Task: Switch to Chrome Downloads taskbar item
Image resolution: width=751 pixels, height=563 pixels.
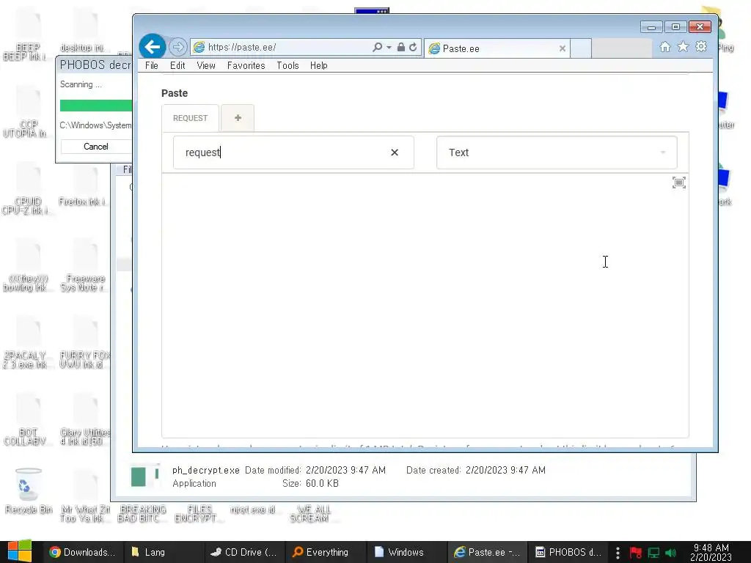Action: tap(83, 552)
